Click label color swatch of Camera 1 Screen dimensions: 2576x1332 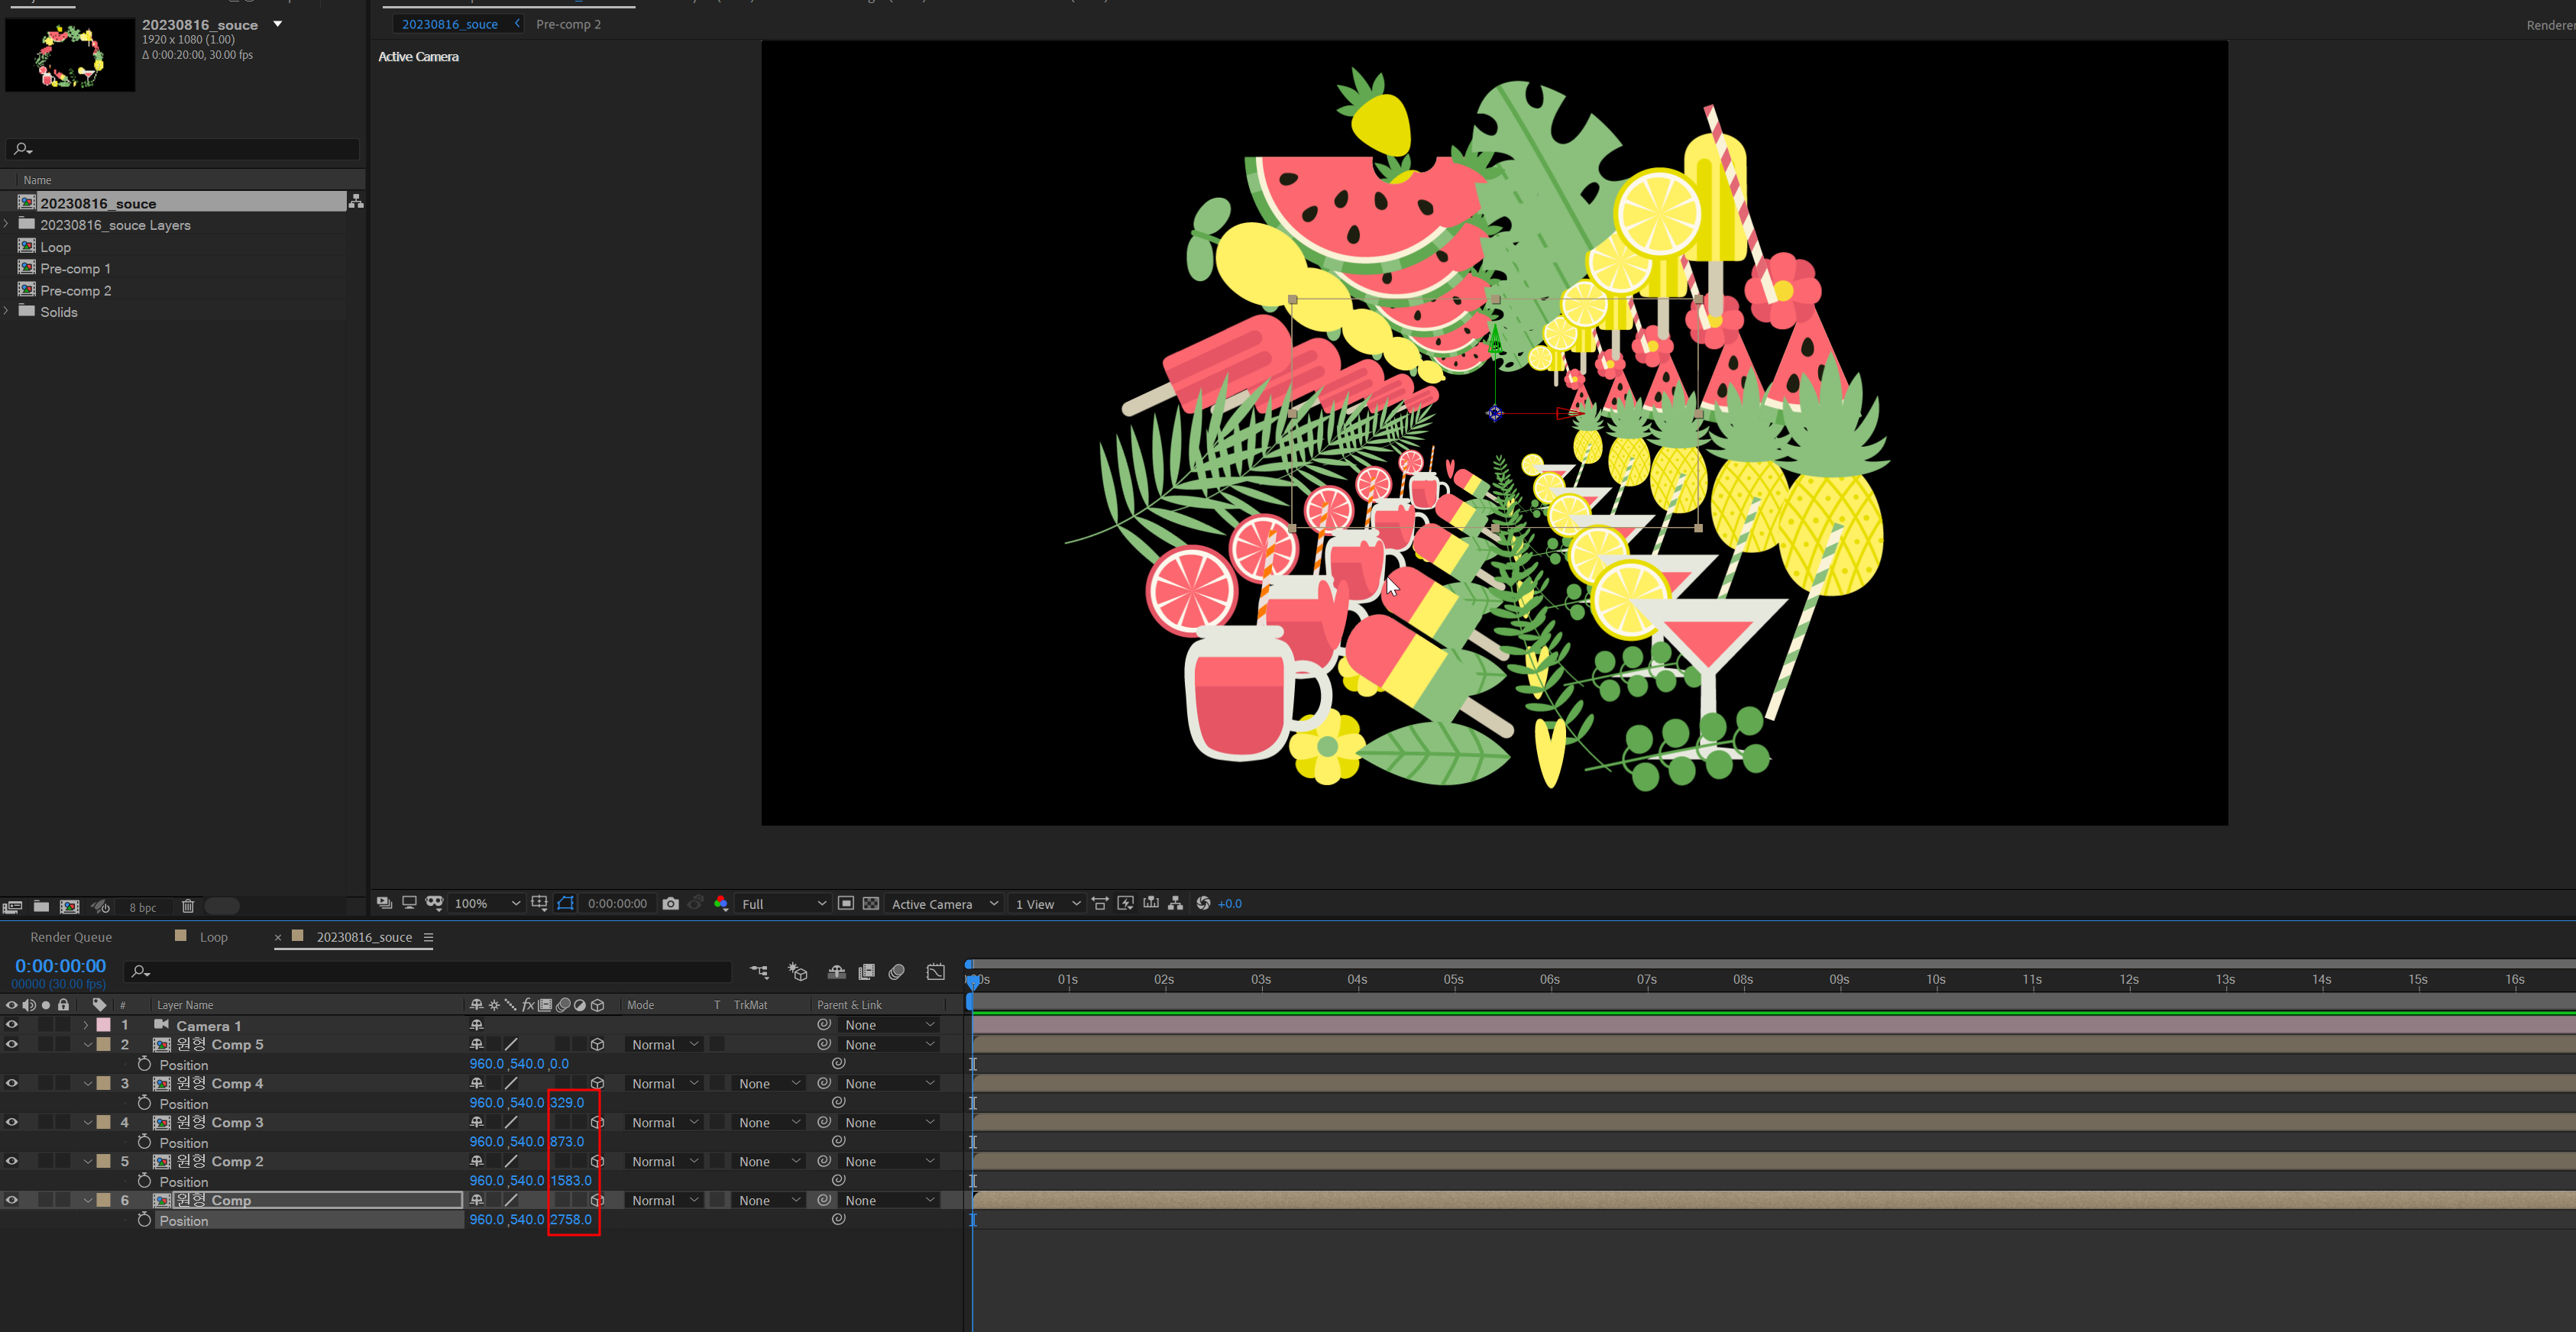(x=103, y=1025)
